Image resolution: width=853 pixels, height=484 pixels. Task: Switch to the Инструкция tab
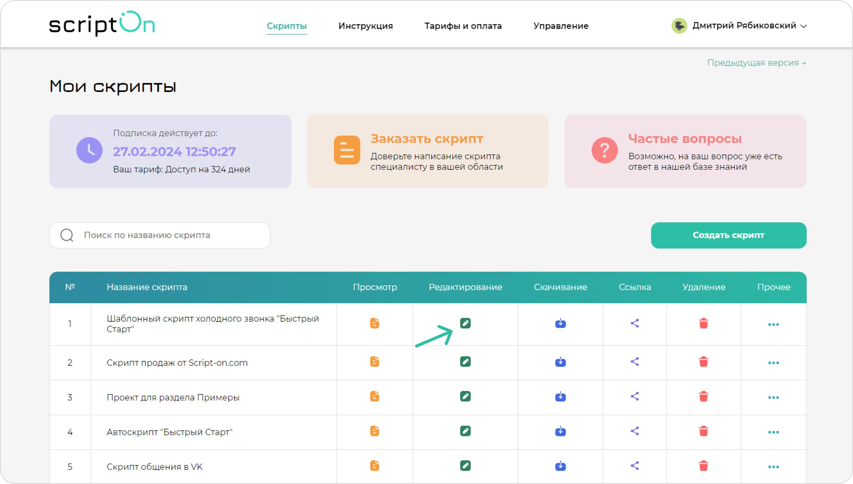365,26
